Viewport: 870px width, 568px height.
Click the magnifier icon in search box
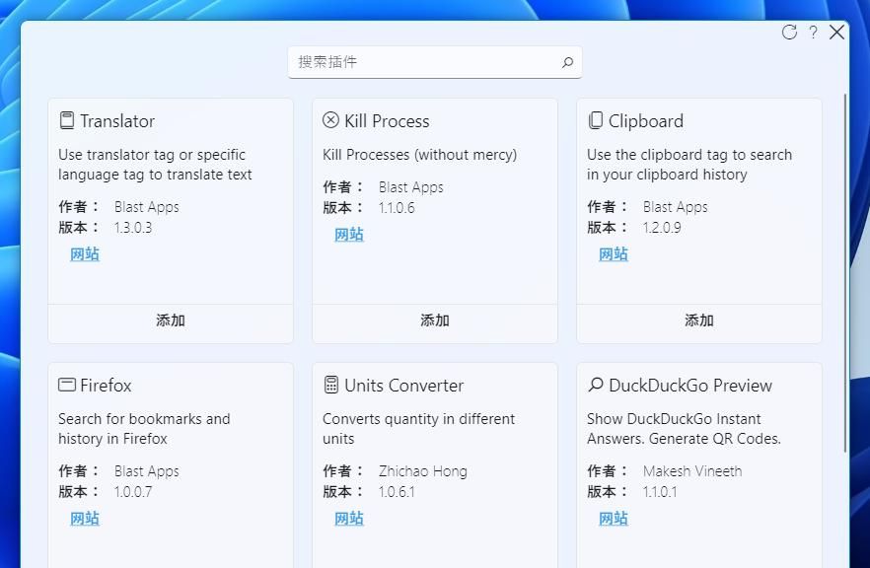coord(567,61)
